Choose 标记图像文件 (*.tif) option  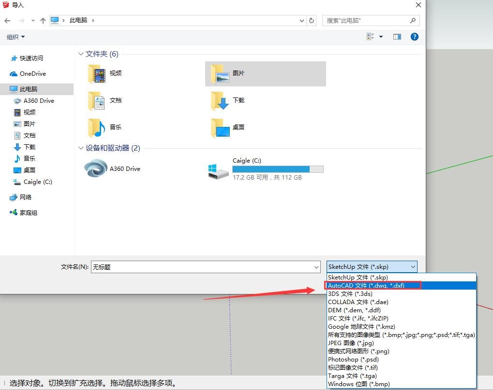point(402,367)
